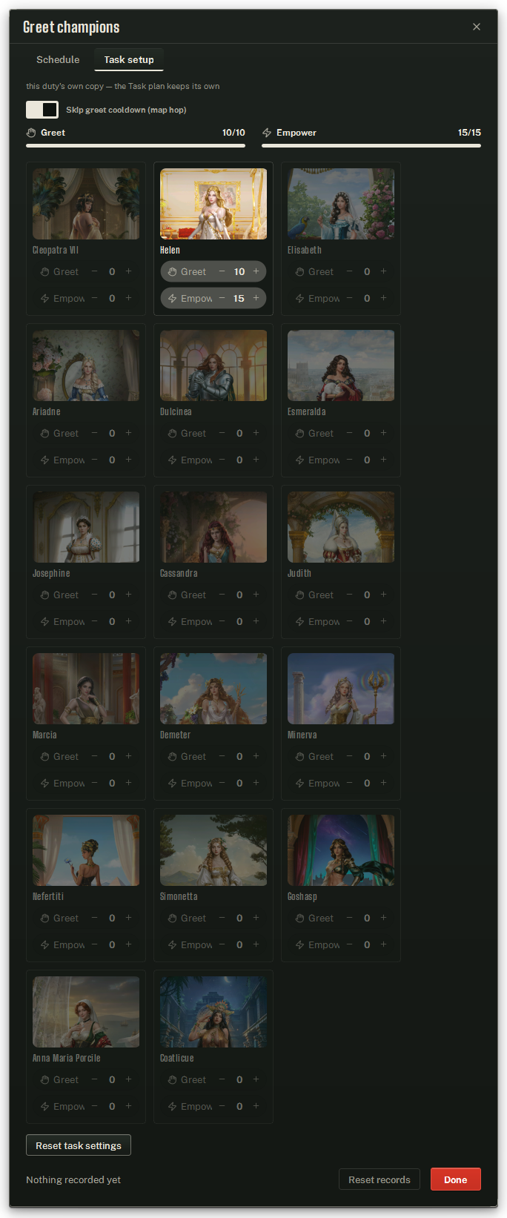
Task: Increase Dulcinea's Empower count
Action: point(256,460)
